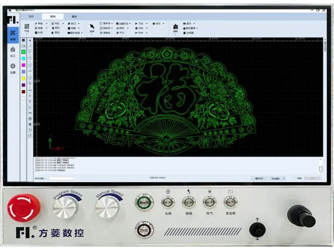Choose the magenta layer color swatch

pyautogui.click(x=23, y=65)
